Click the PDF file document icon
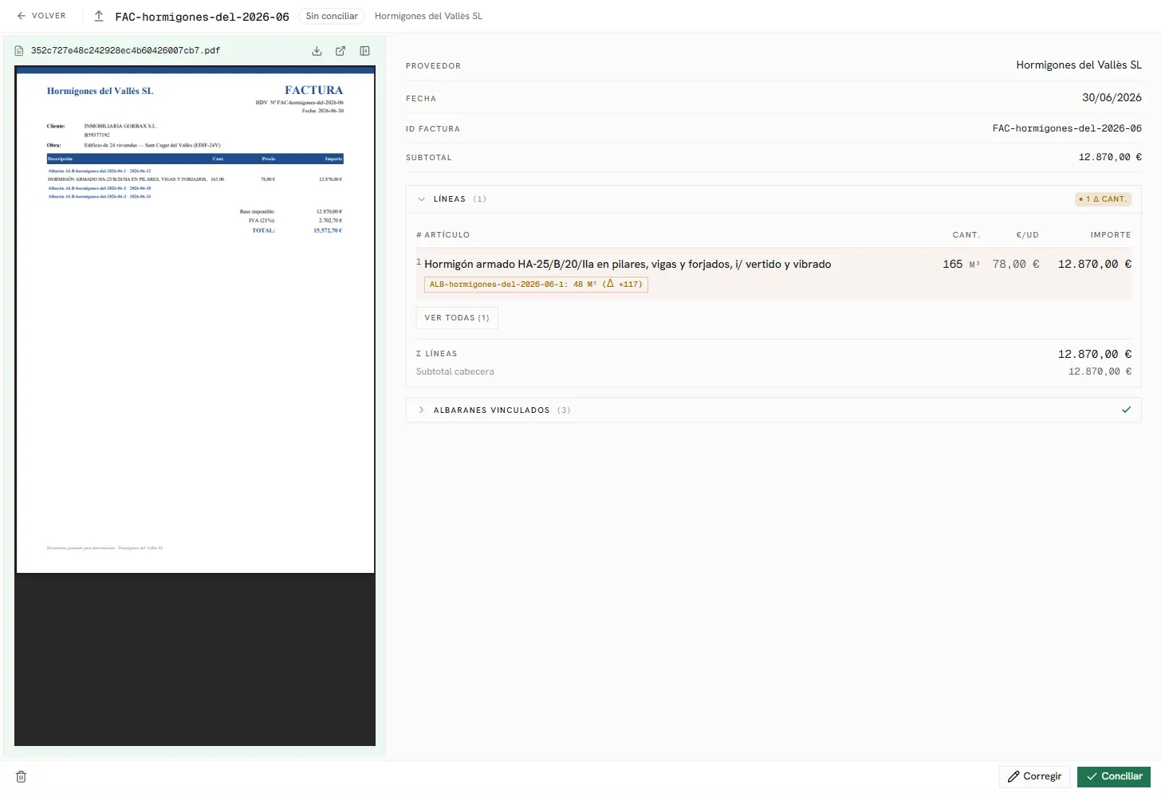 [x=20, y=51]
